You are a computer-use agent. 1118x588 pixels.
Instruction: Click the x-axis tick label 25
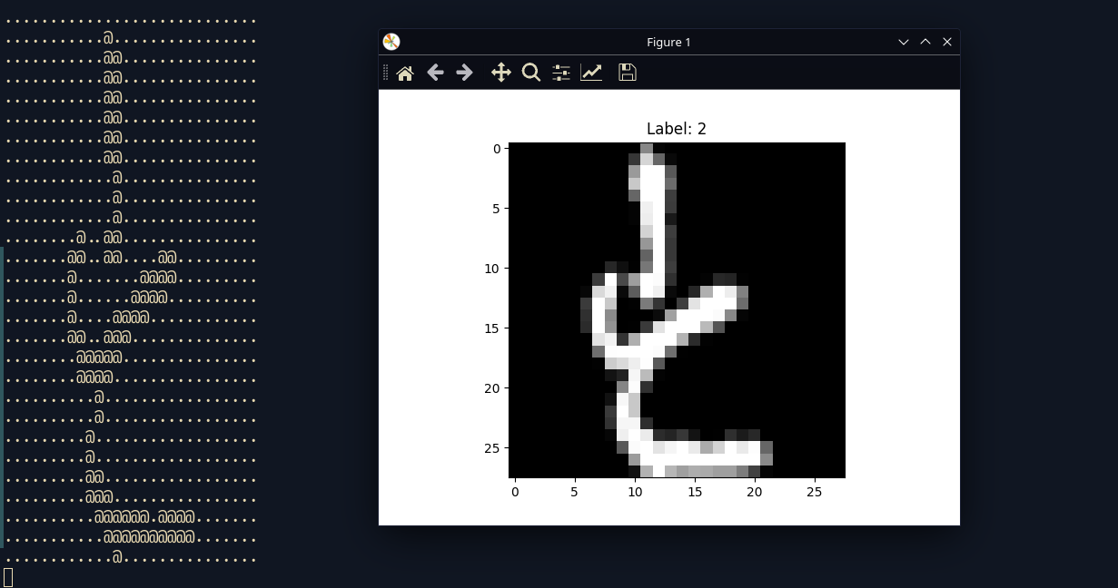coord(815,492)
